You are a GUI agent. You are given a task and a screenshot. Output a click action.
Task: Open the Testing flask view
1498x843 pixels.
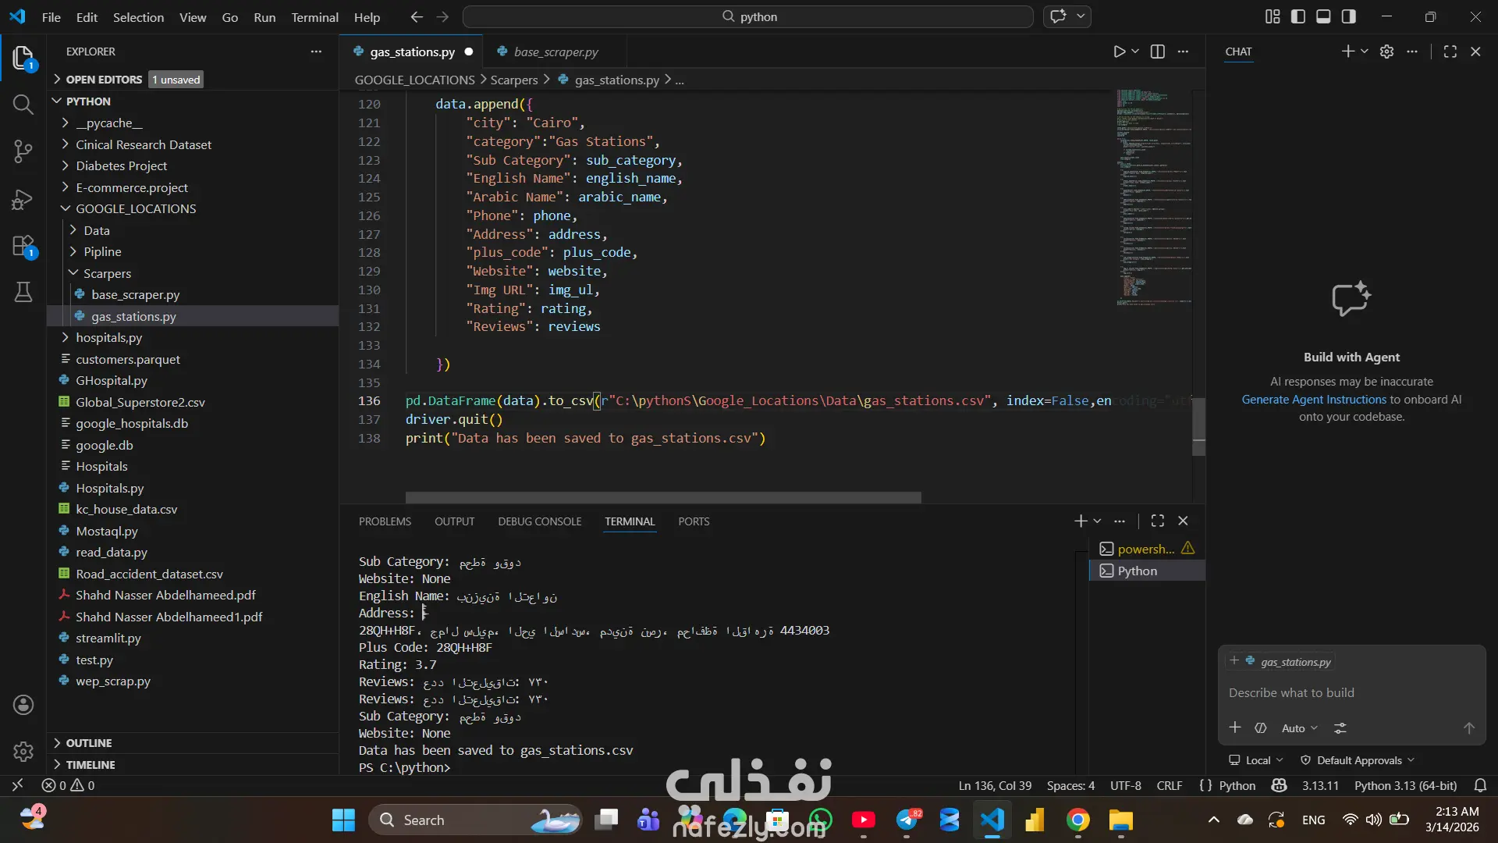[x=23, y=293]
